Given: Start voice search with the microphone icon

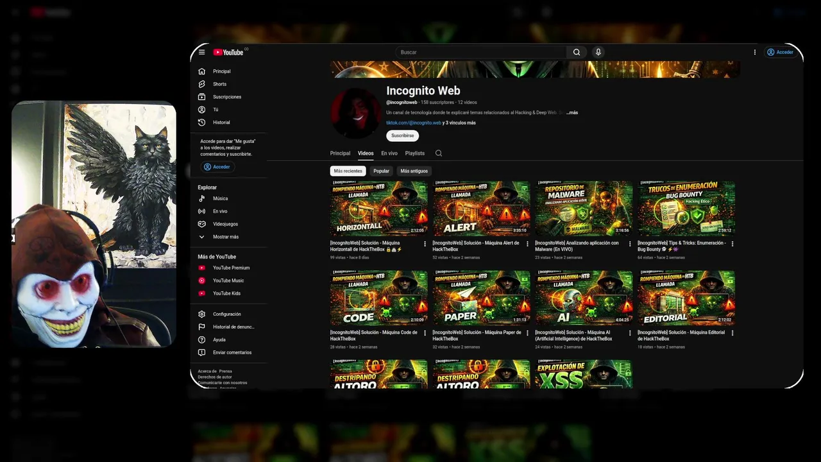Looking at the screenshot, I should click(x=598, y=52).
